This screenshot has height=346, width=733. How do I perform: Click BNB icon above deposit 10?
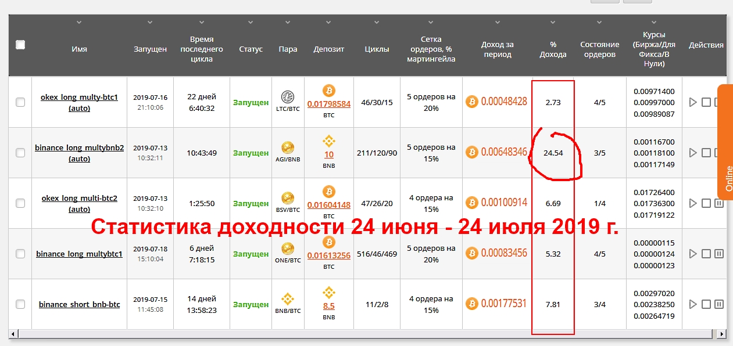pyautogui.click(x=329, y=141)
